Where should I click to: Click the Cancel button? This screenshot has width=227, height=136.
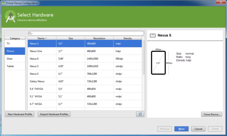[198, 129]
